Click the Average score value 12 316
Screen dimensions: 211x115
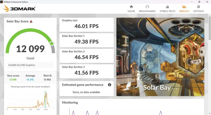pyautogui.click(x=30, y=80)
